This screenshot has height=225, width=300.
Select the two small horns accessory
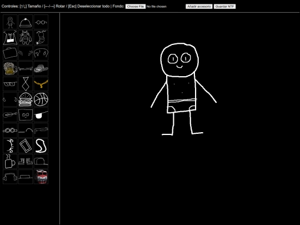[x=10, y=99]
